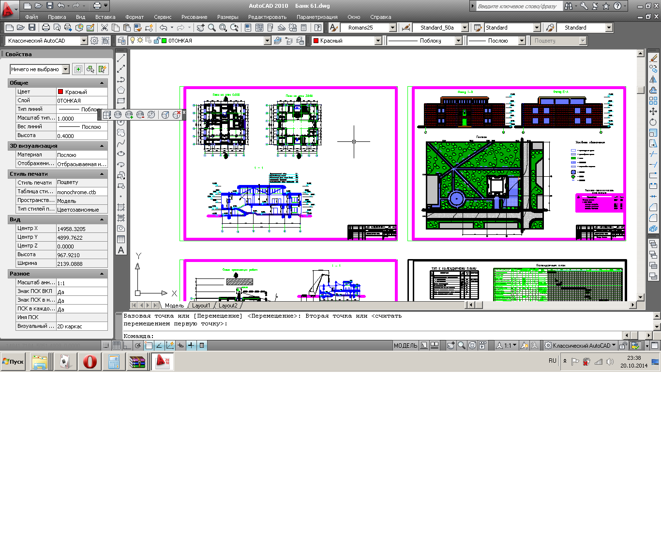The height and width of the screenshot is (538, 661).
Task: Click the Erase tool in modify toolbar
Action: coord(653,58)
